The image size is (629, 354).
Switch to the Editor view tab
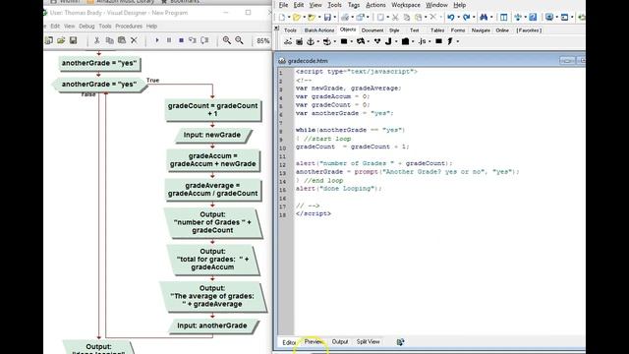(x=289, y=342)
